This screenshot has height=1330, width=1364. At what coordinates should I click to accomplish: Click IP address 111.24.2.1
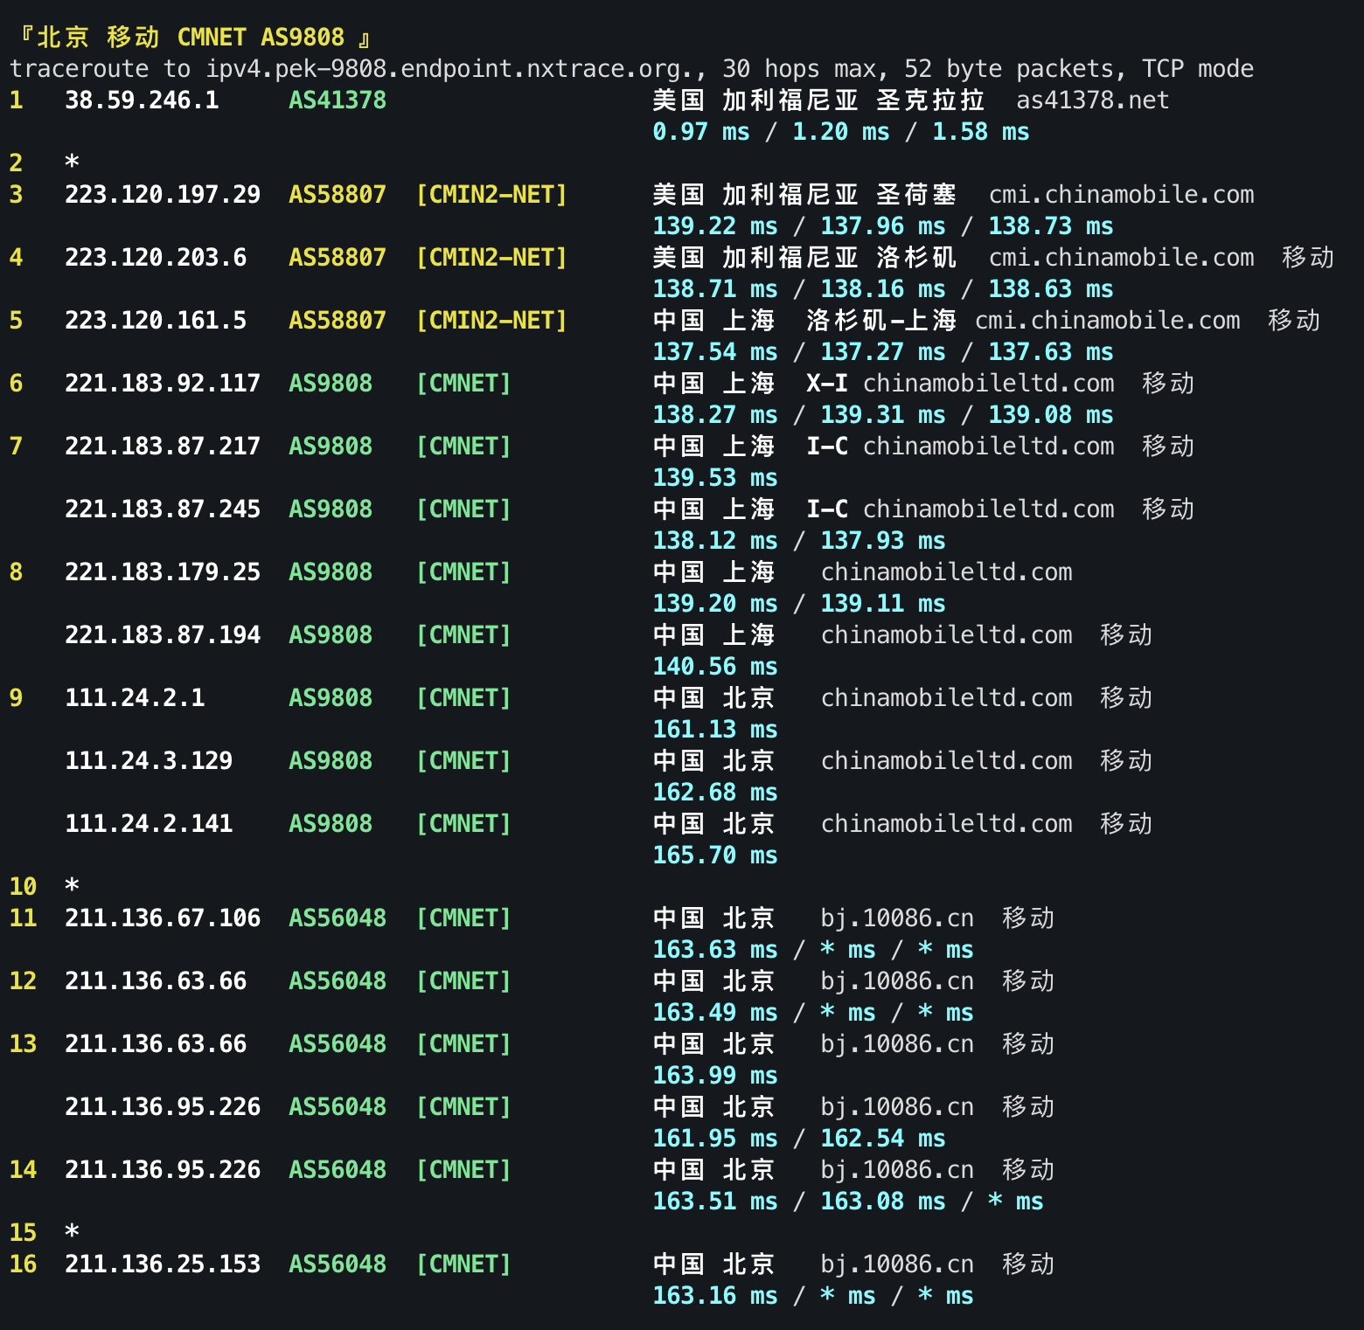pos(135,698)
